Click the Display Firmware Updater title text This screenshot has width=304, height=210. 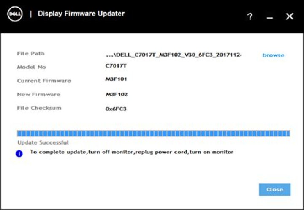(81, 14)
